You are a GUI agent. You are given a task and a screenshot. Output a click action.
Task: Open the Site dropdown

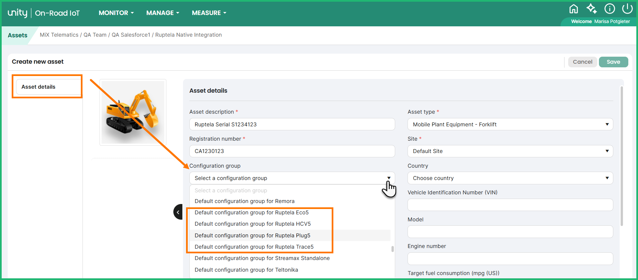[x=510, y=151]
